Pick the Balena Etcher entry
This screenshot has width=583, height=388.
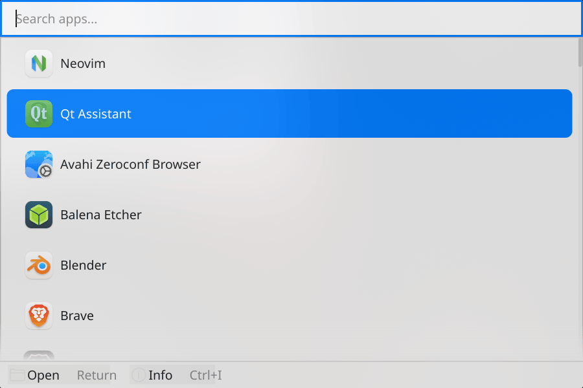pyautogui.click(x=290, y=215)
